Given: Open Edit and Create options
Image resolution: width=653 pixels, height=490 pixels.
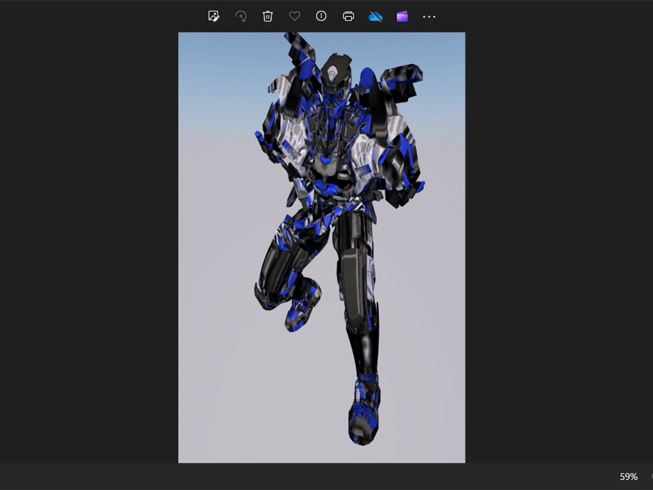Looking at the screenshot, I should click(x=213, y=16).
